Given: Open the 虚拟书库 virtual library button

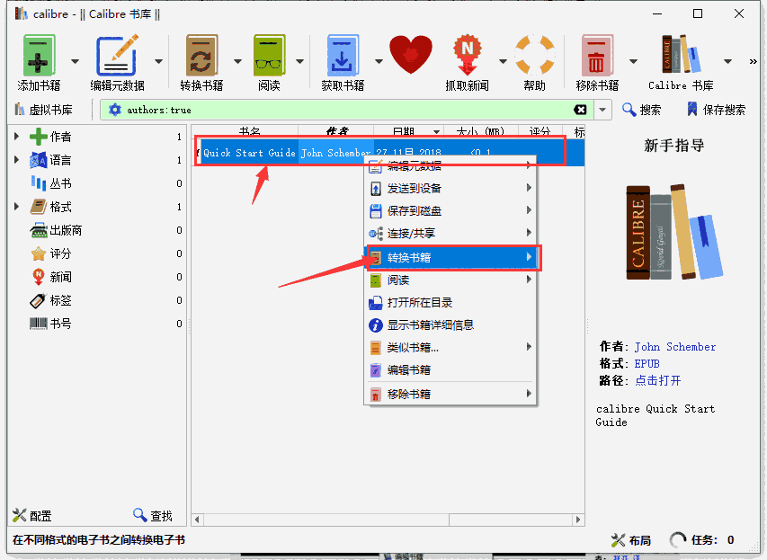Looking at the screenshot, I should 43,110.
